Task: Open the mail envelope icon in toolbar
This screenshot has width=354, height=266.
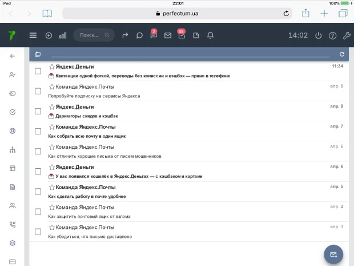Action: point(168,35)
